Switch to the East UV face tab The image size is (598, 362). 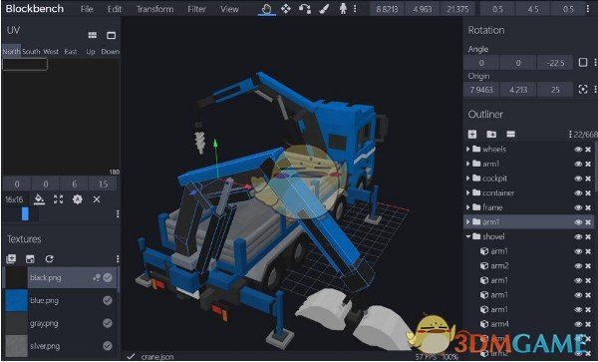click(71, 52)
